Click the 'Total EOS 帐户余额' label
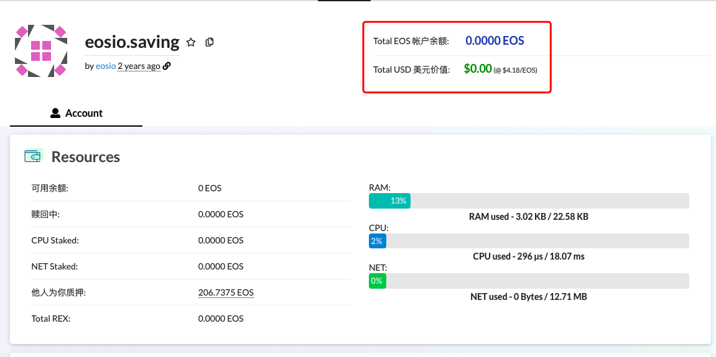716x357 pixels. (x=411, y=41)
